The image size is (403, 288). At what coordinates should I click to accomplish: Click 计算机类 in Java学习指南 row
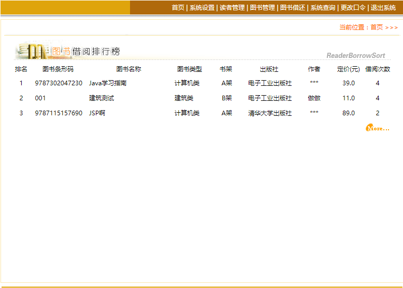click(x=187, y=83)
